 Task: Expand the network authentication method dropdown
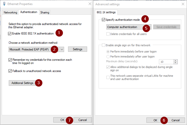[x=62, y=49]
